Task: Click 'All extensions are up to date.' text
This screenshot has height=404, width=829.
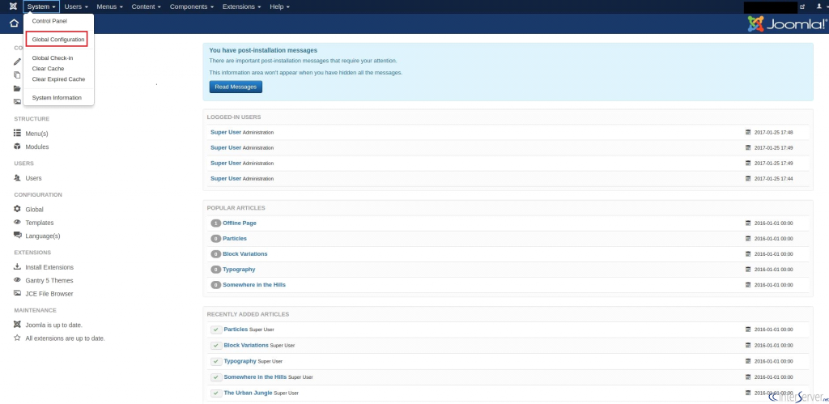Action: click(x=65, y=338)
